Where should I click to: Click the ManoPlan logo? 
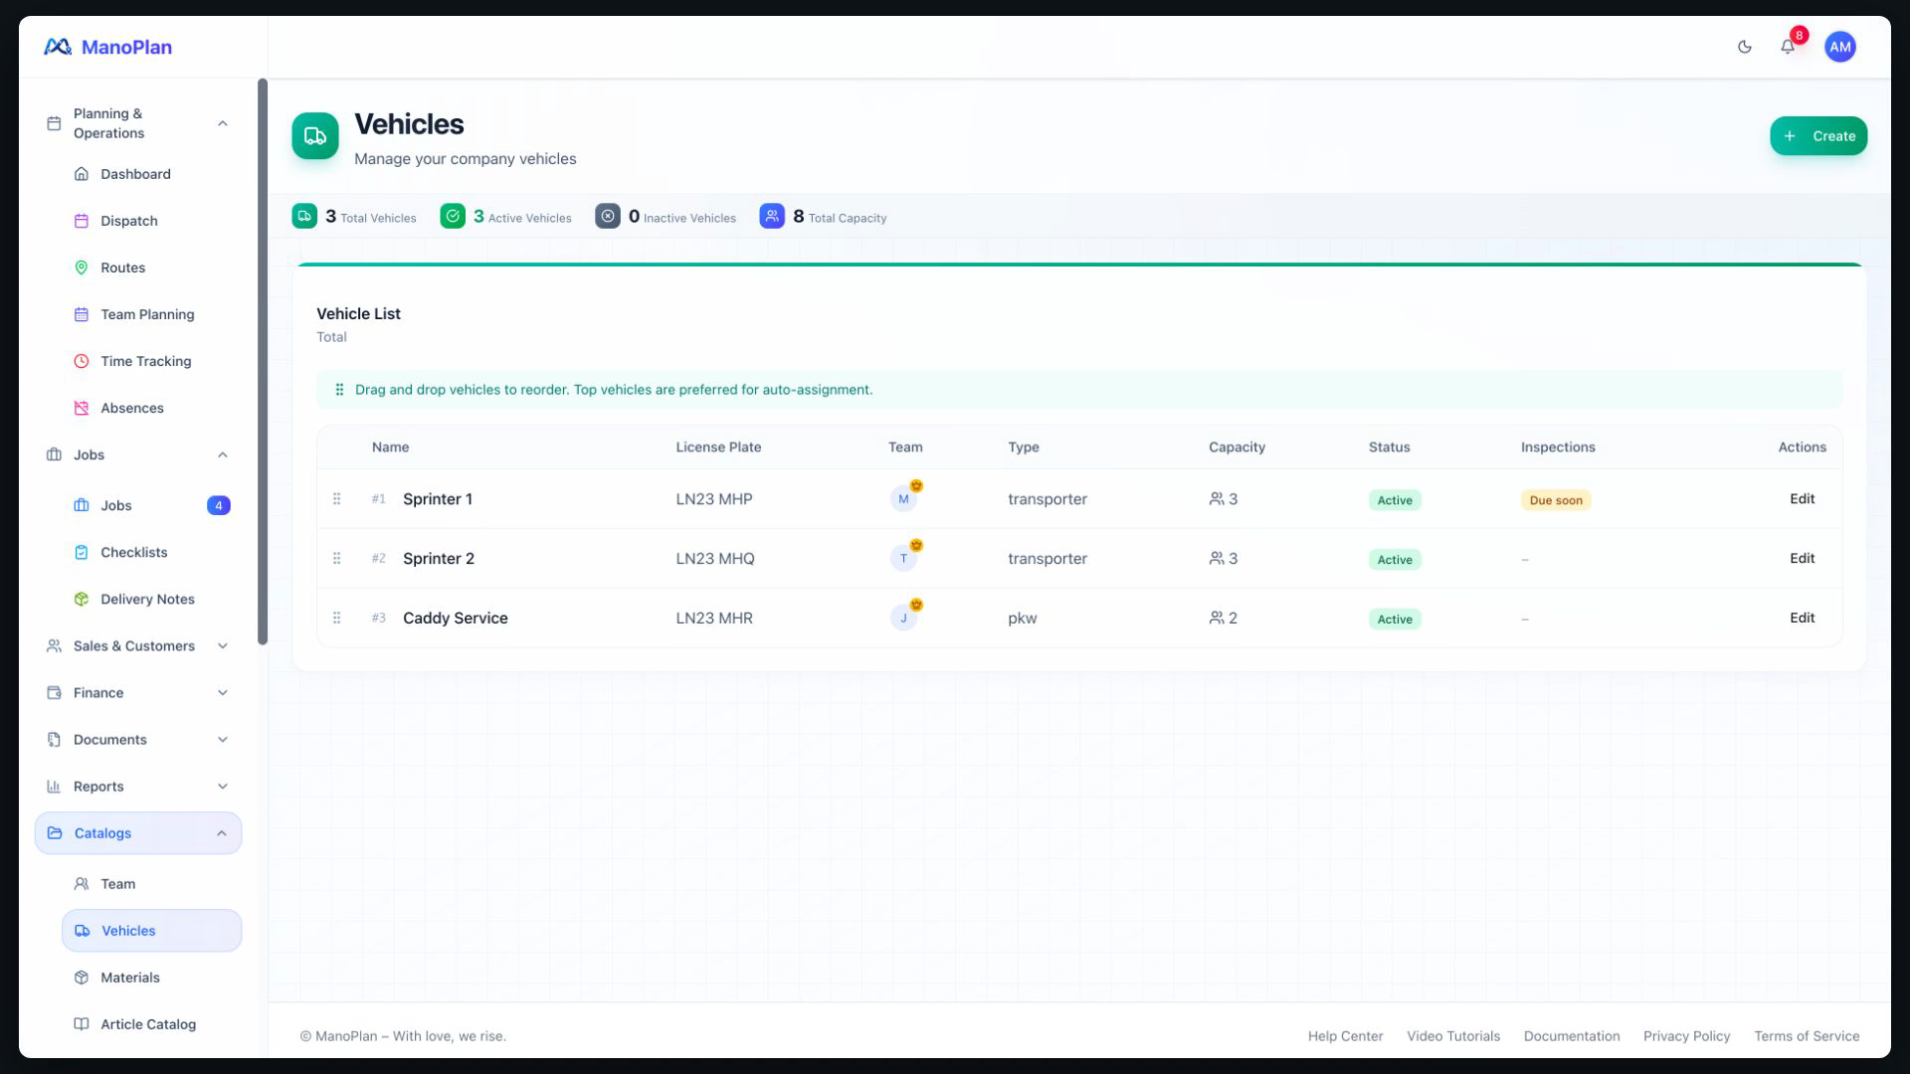tap(107, 47)
